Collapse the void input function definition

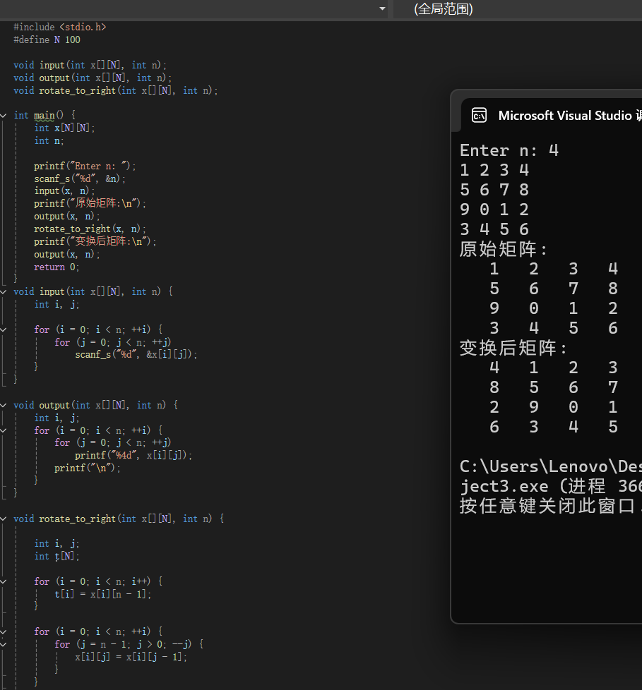4,292
